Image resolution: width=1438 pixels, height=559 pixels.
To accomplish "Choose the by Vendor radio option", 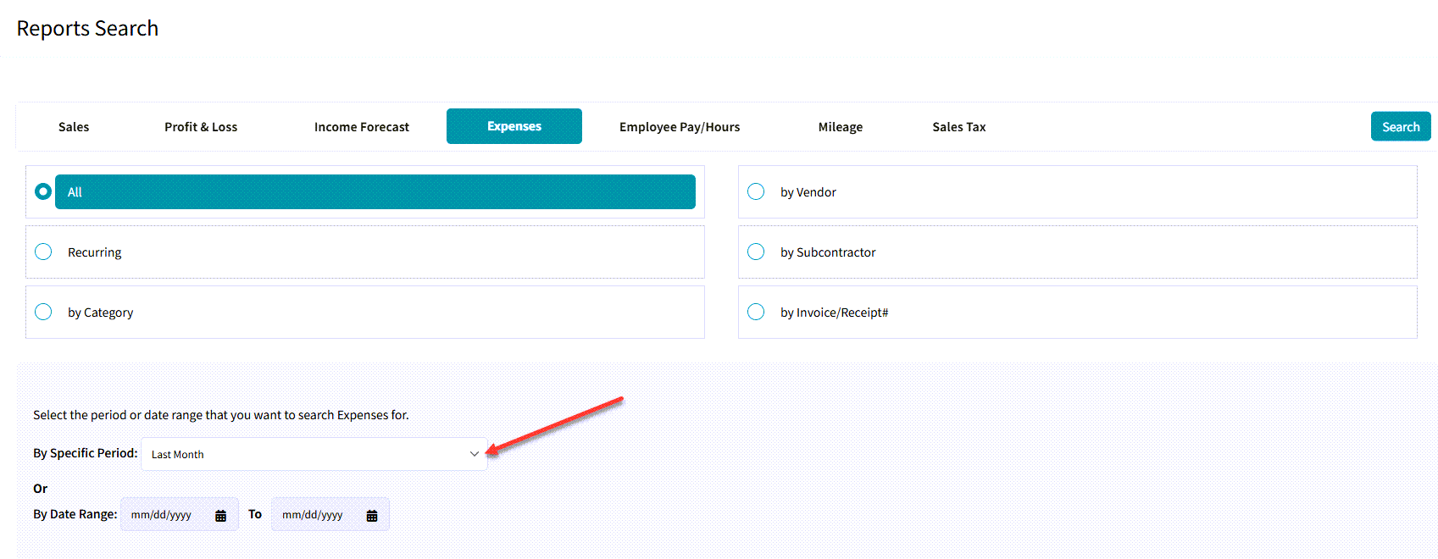I will point(756,191).
